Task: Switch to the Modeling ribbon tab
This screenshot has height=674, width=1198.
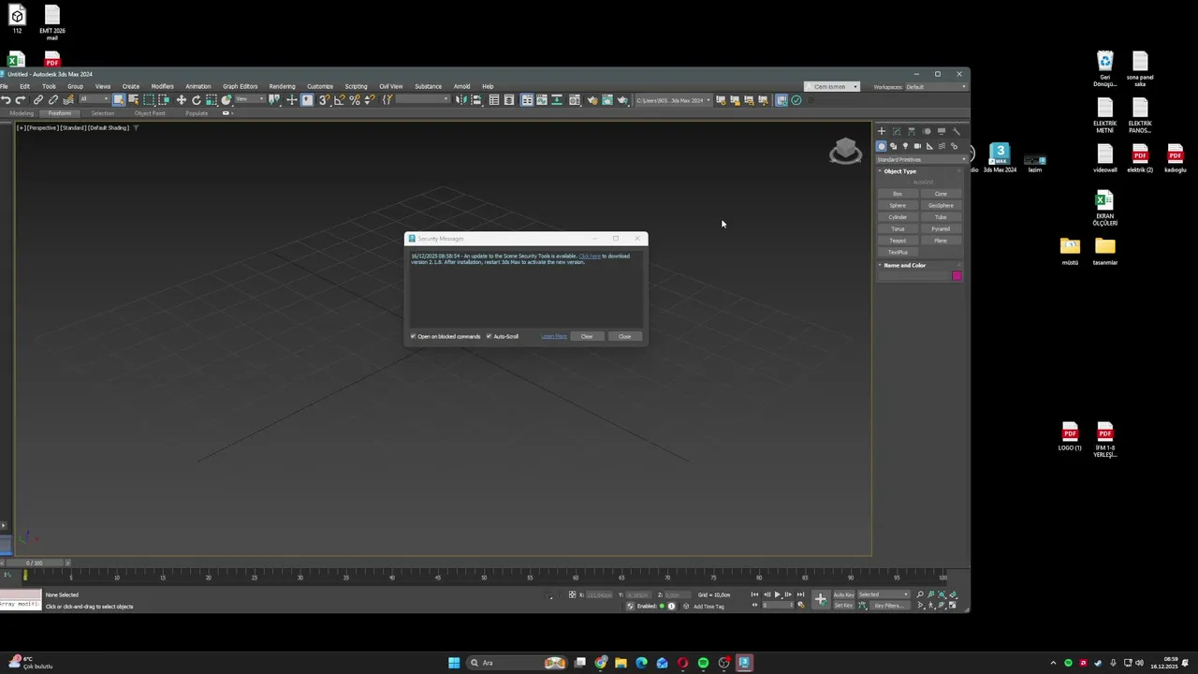Action: tap(22, 113)
